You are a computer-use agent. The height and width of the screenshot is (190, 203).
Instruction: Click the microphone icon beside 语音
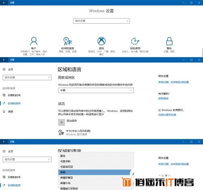[x=4, y=112]
